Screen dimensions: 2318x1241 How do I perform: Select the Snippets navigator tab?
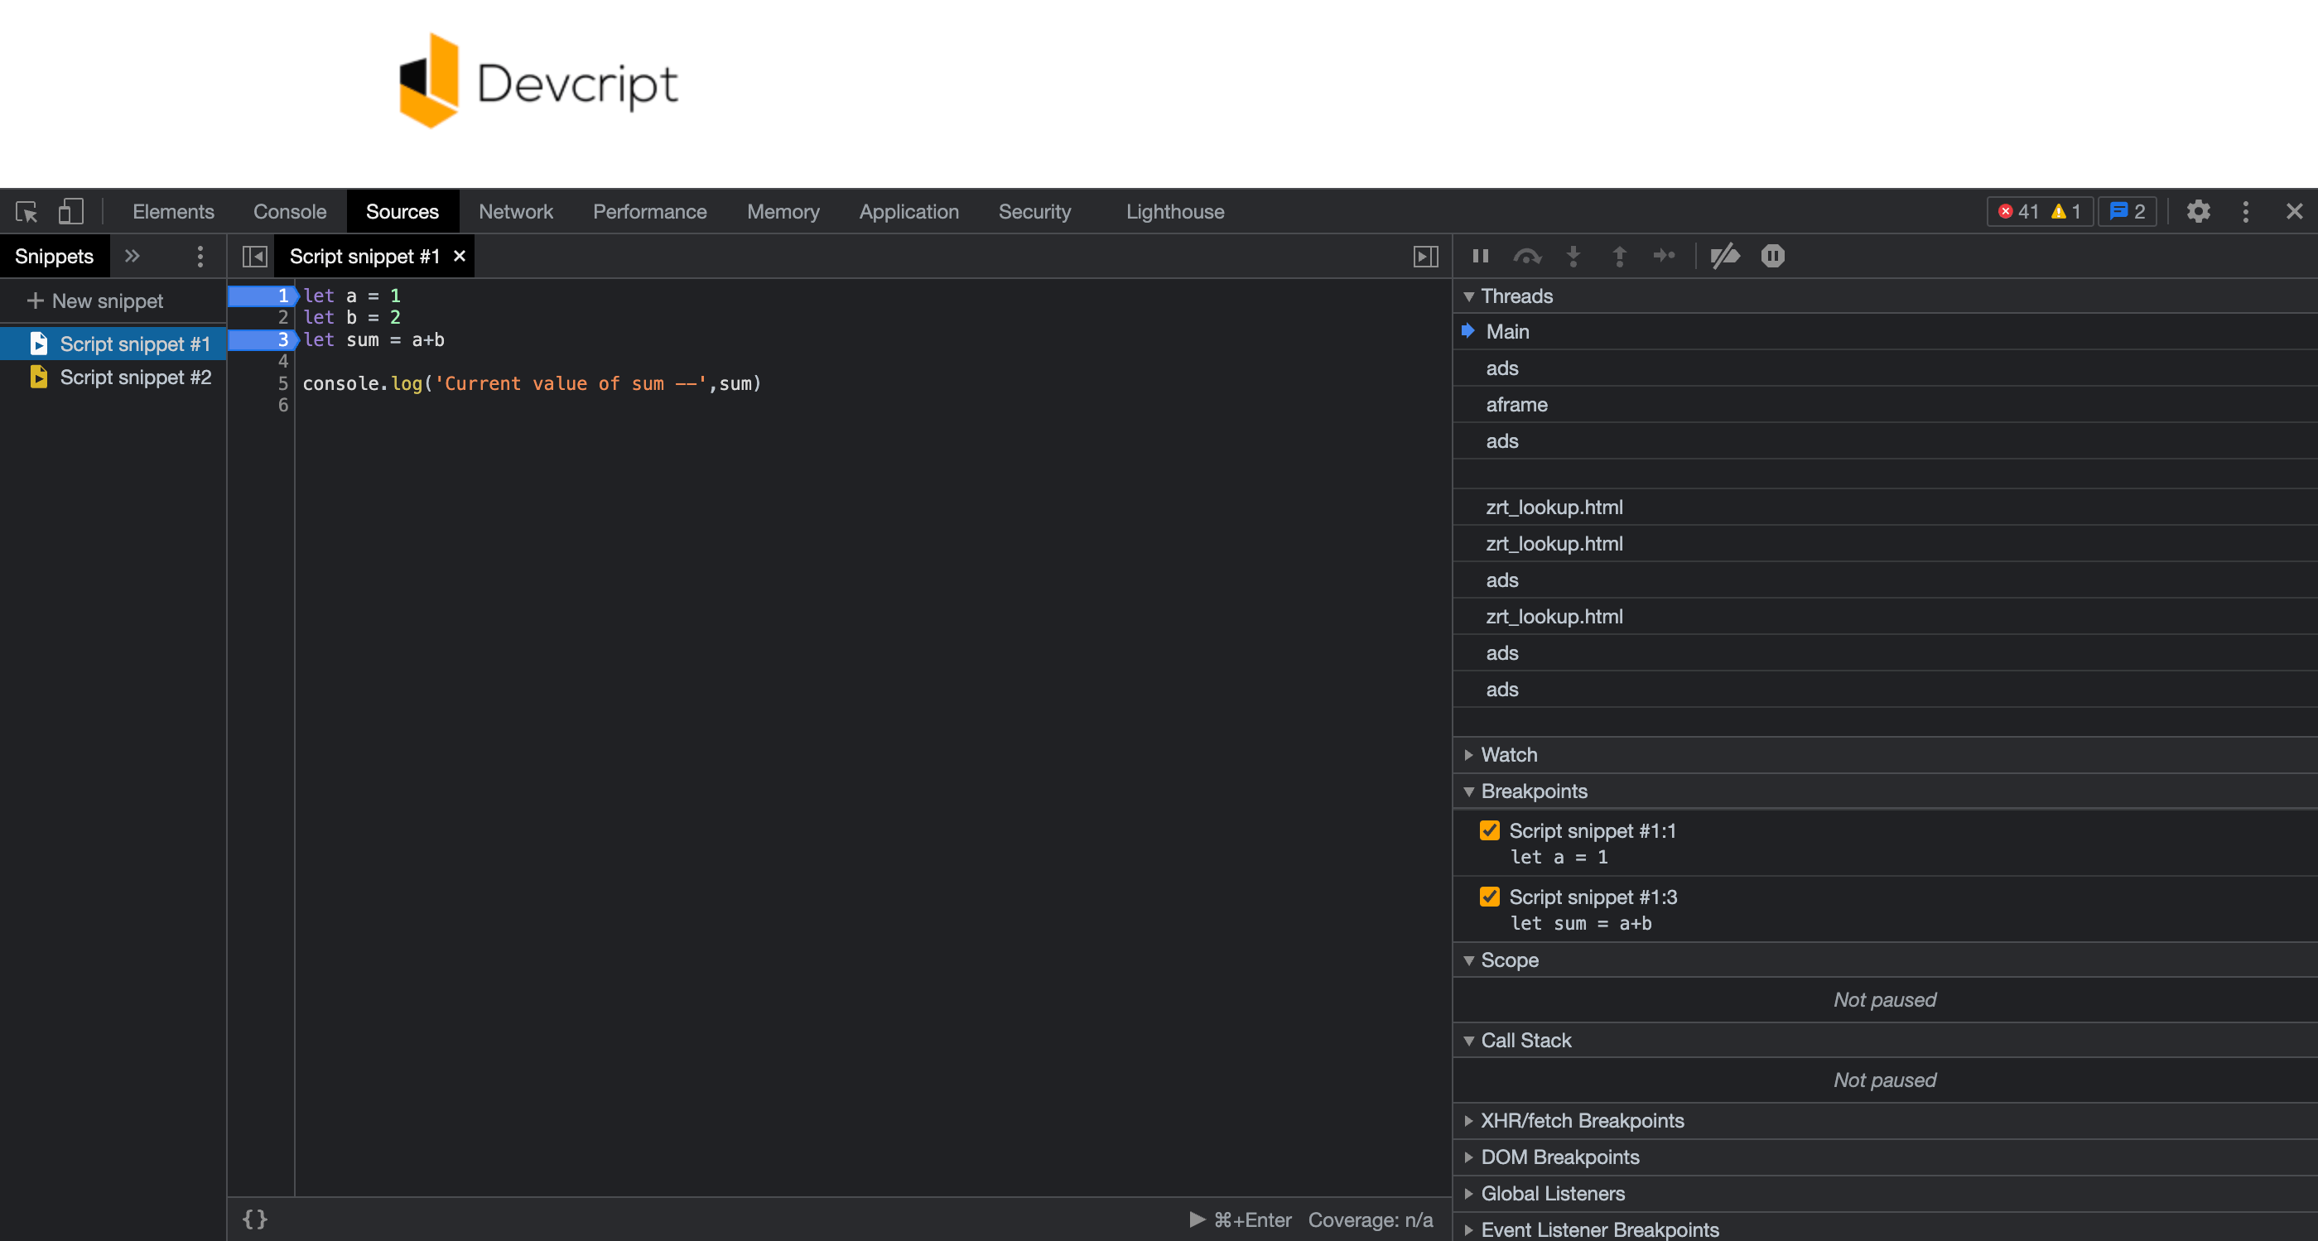(54, 257)
